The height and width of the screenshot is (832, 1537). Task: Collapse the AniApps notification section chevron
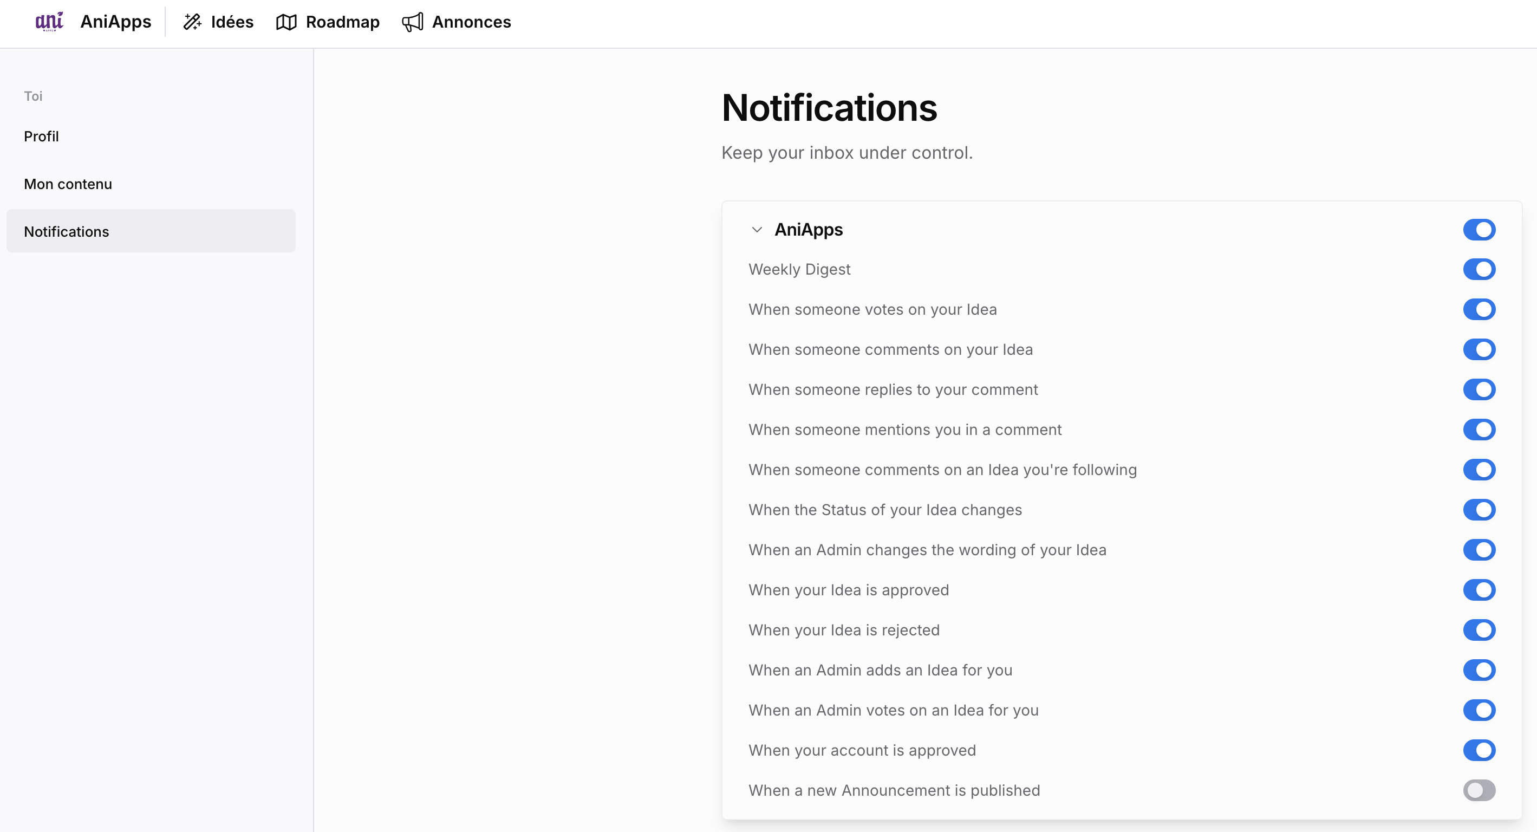click(x=757, y=230)
